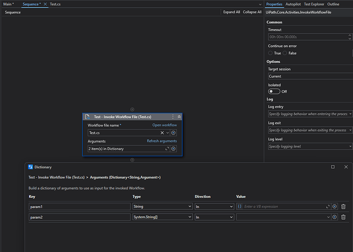Open the tab overflow chevron at tab bar end
353x252 pixels.
(x=260, y=5)
